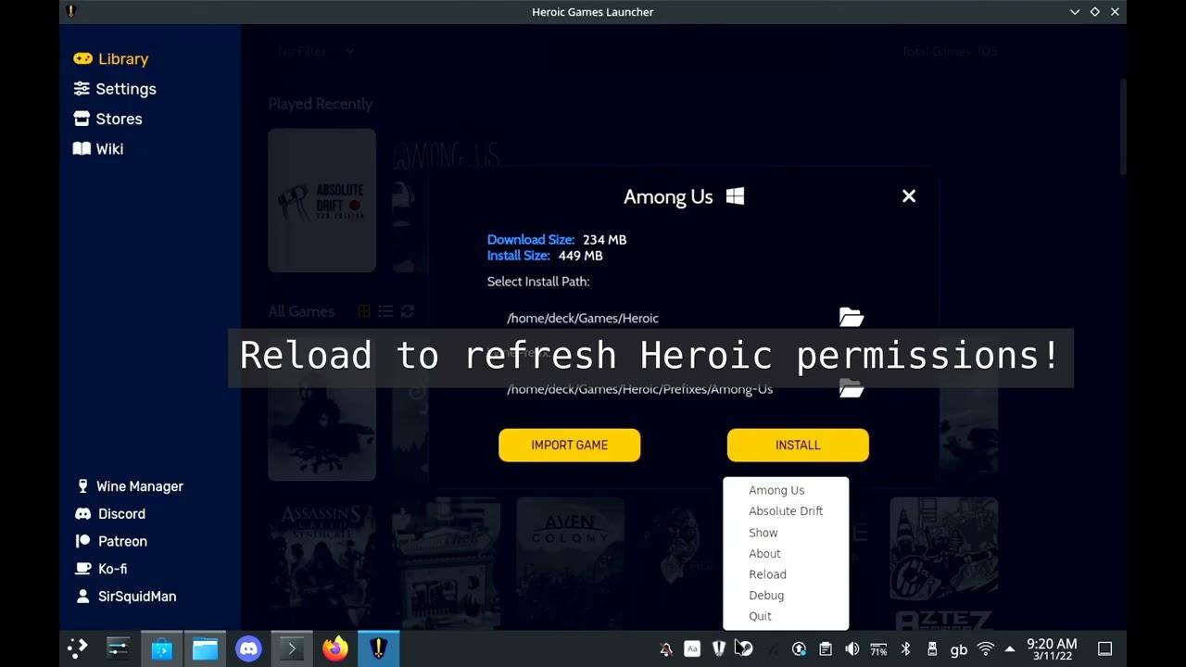
Task: Open the volume tray icon
Action: (x=852, y=649)
